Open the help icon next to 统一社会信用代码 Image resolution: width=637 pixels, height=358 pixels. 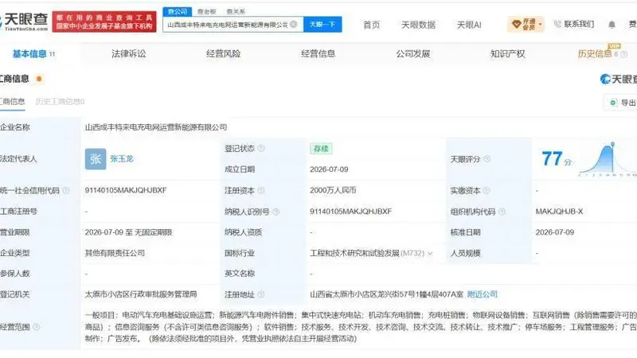(66, 190)
